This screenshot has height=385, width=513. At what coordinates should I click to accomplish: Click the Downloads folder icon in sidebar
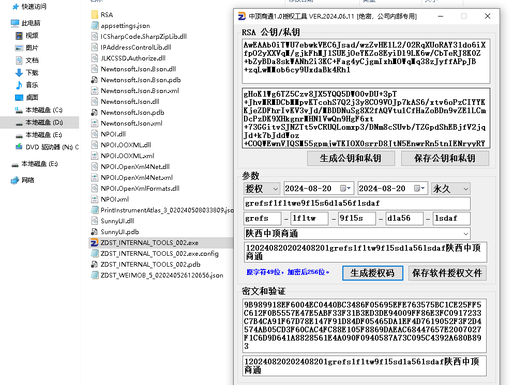19,73
